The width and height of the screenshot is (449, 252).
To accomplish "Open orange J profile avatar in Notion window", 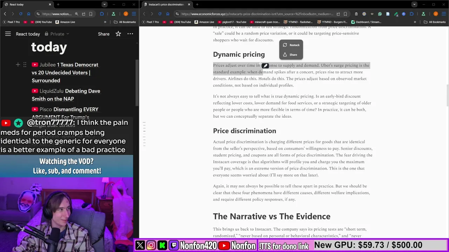I will [126, 14].
